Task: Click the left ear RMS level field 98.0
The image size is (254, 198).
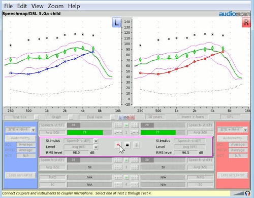Action: 76,153
